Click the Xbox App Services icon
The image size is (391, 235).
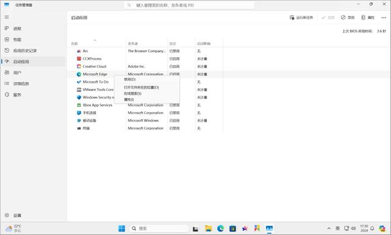coord(79,105)
